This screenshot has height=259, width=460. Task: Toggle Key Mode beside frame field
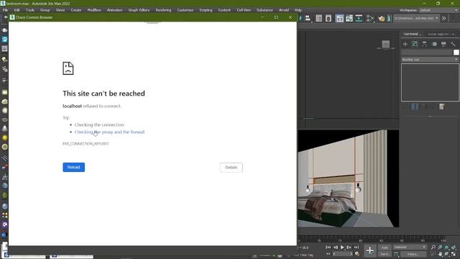click(328, 254)
